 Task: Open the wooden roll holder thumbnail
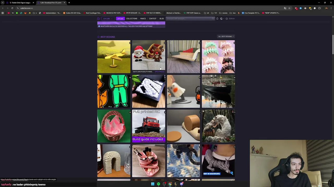click(183, 126)
